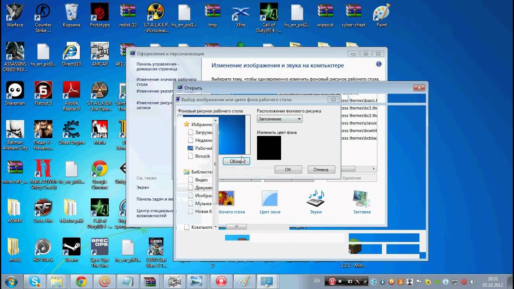Viewport: 514px width, 289px height.
Task: Launch the Flatout 3 game shortcut
Action: (x=43, y=93)
